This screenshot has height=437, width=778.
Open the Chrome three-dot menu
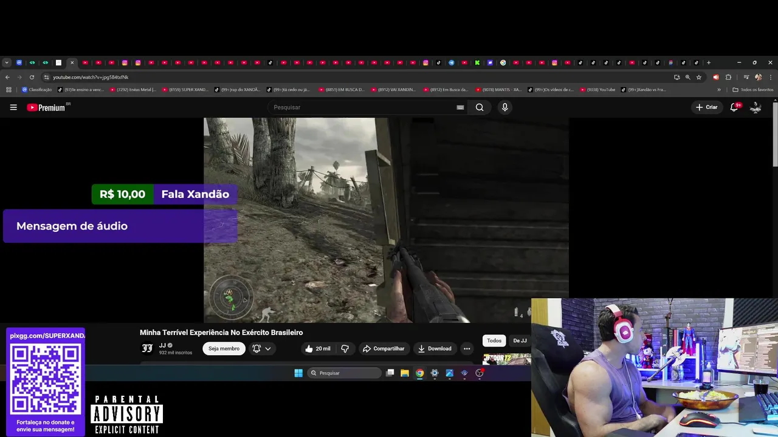pos(771,77)
